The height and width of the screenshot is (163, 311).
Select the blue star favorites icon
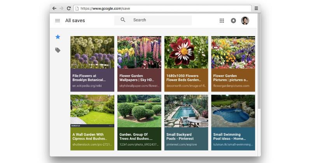(x=58, y=37)
